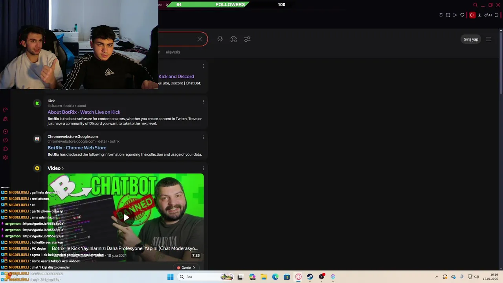The height and width of the screenshot is (283, 503).
Task: Clear the search box with the X
Action: pyautogui.click(x=200, y=39)
